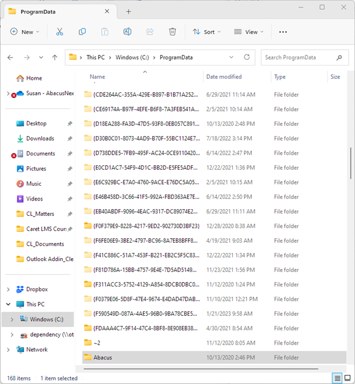
Task: Select the Abacus folder
Action: point(214,358)
